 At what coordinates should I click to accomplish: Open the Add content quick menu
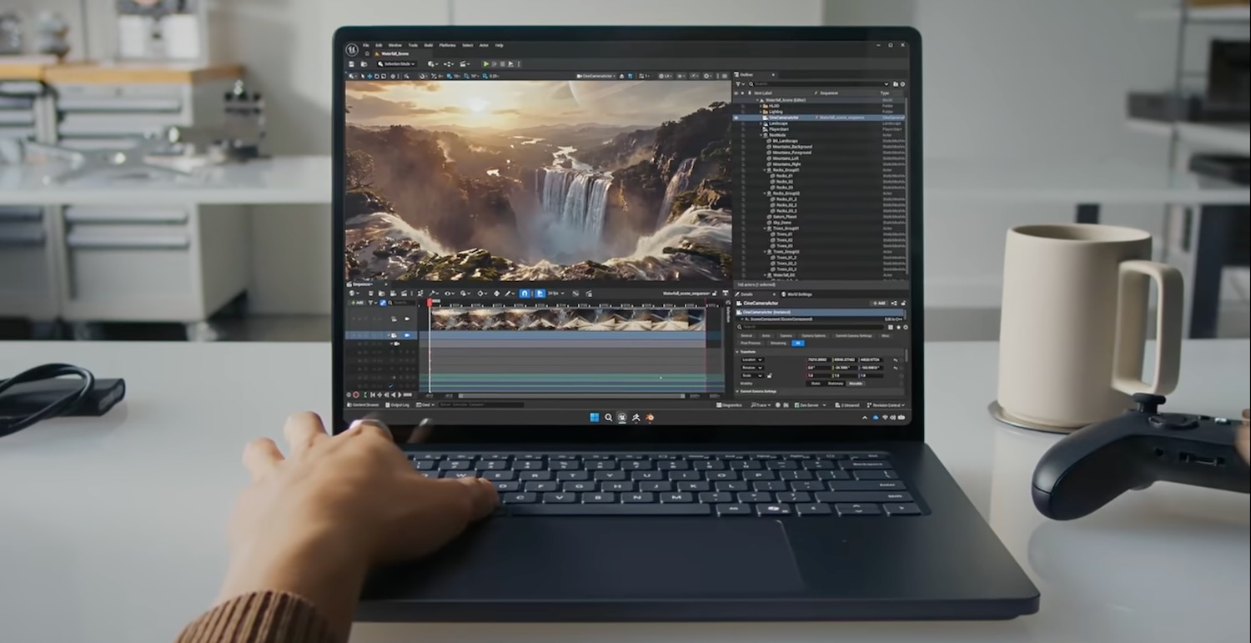click(432, 64)
